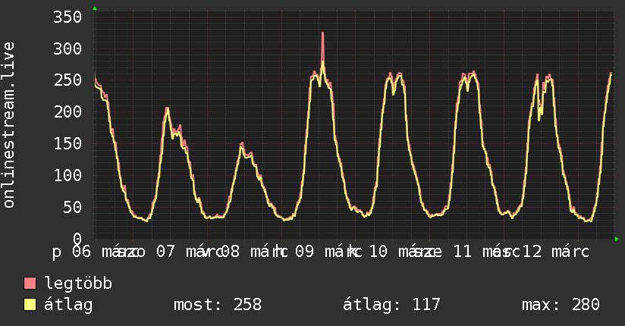This screenshot has width=625, height=326.
Task: Select the legtöbb legend label
Action: (78, 283)
